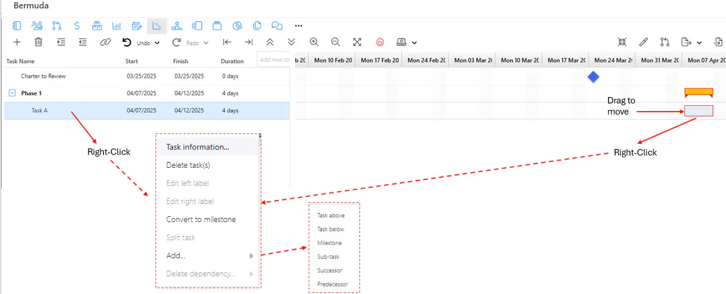Click the Start column header

tap(132, 61)
